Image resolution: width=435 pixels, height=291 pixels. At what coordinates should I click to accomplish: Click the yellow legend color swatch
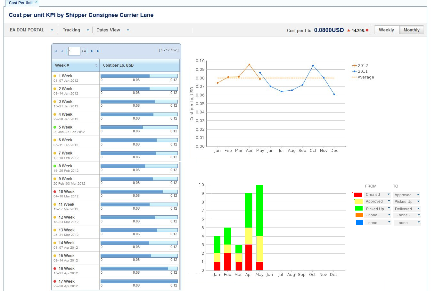358,202
